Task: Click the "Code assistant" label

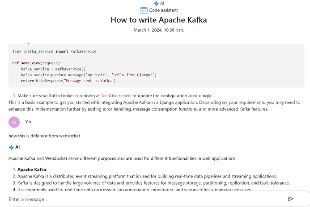Action: [163, 10]
